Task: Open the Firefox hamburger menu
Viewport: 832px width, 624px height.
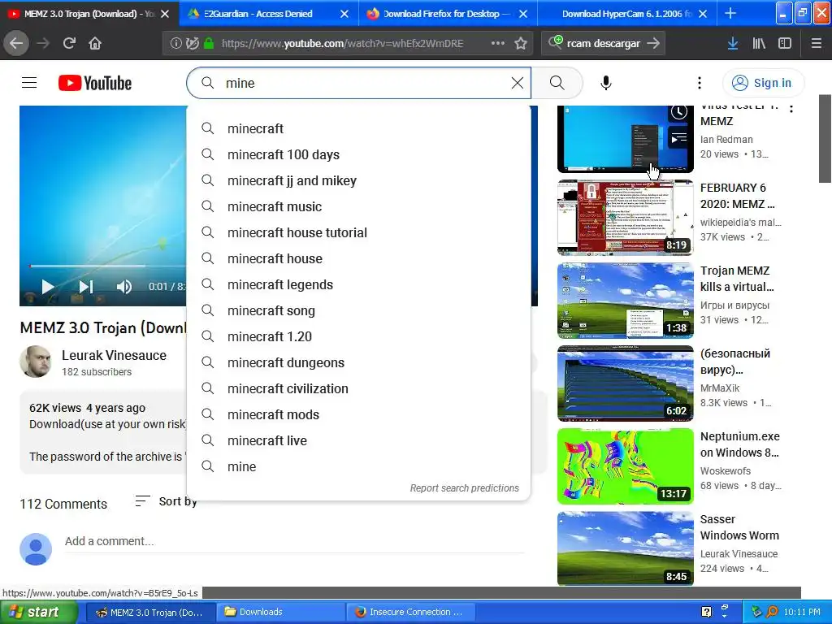Action: coord(817,43)
